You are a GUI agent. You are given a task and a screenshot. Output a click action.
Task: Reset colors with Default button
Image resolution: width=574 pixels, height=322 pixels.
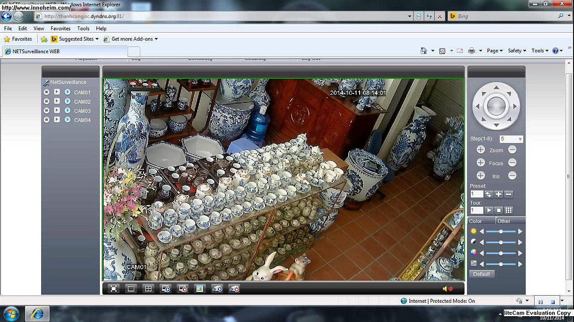pyautogui.click(x=482, y=274)
